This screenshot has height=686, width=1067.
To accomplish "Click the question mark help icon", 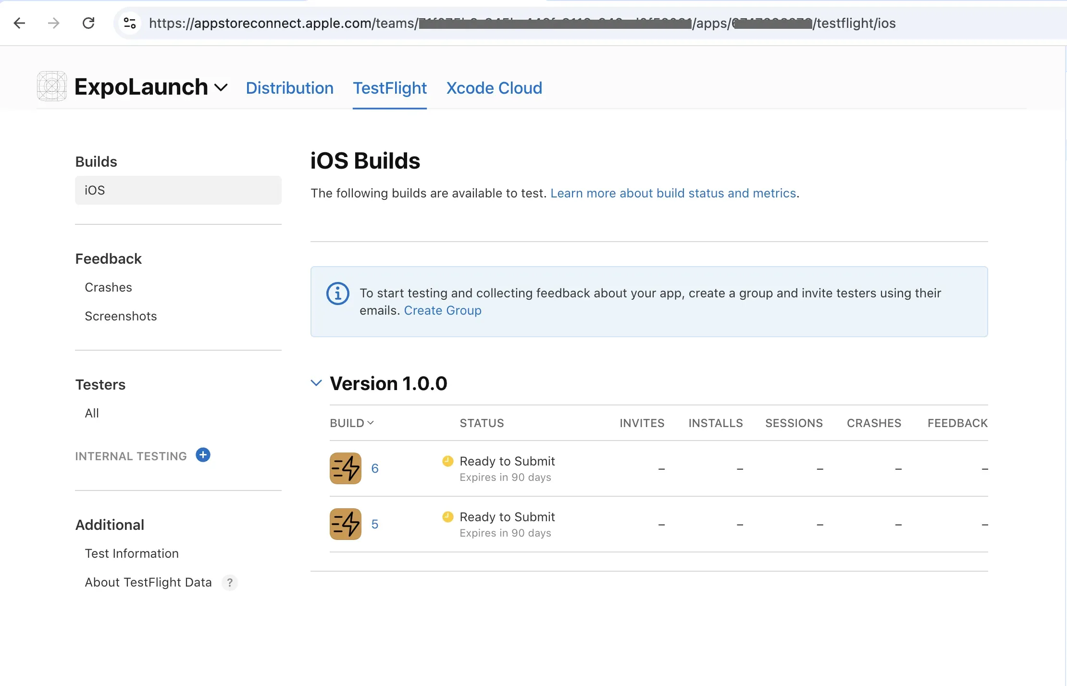I will 230,582.
